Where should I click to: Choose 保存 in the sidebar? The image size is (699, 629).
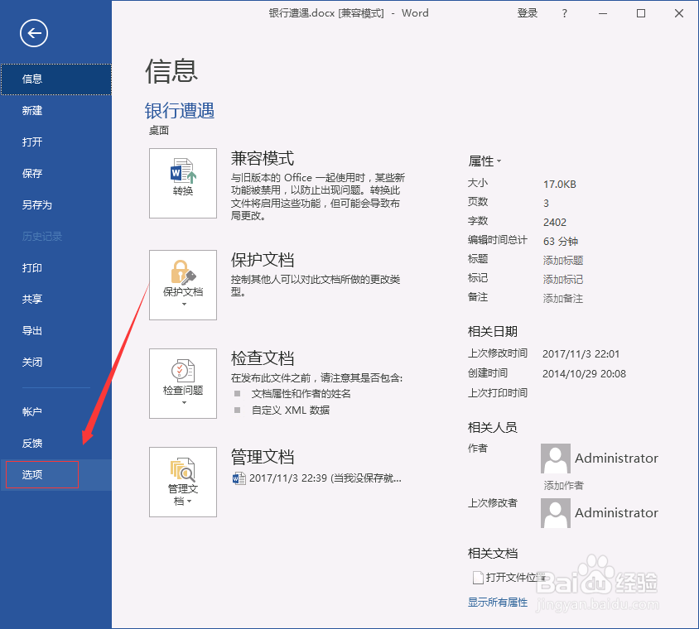tap(55, 173)
